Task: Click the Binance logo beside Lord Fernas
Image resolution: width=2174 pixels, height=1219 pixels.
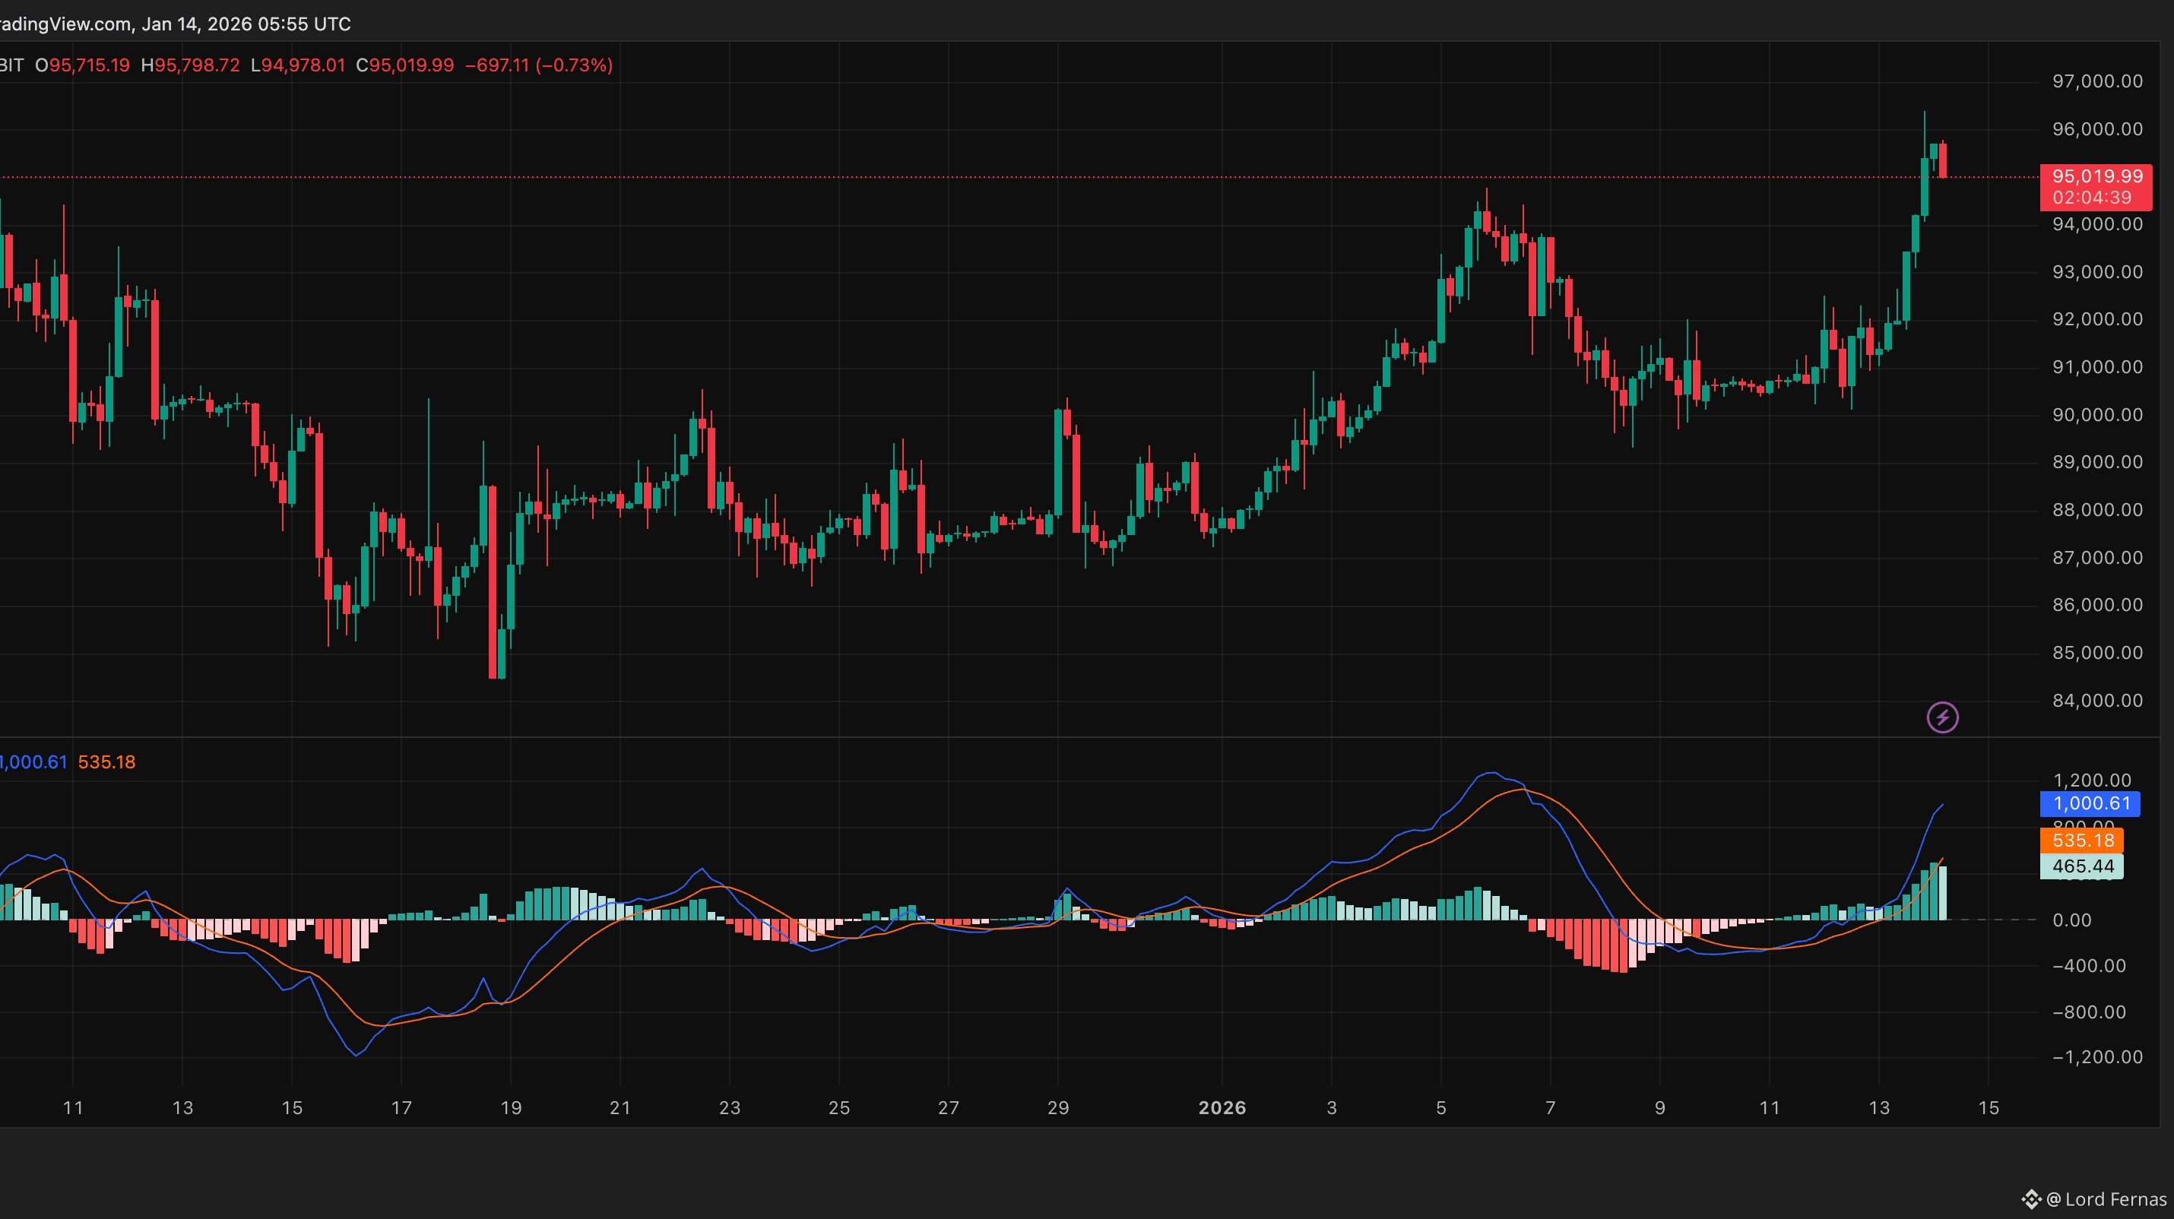Action: coord(2030,1198)
